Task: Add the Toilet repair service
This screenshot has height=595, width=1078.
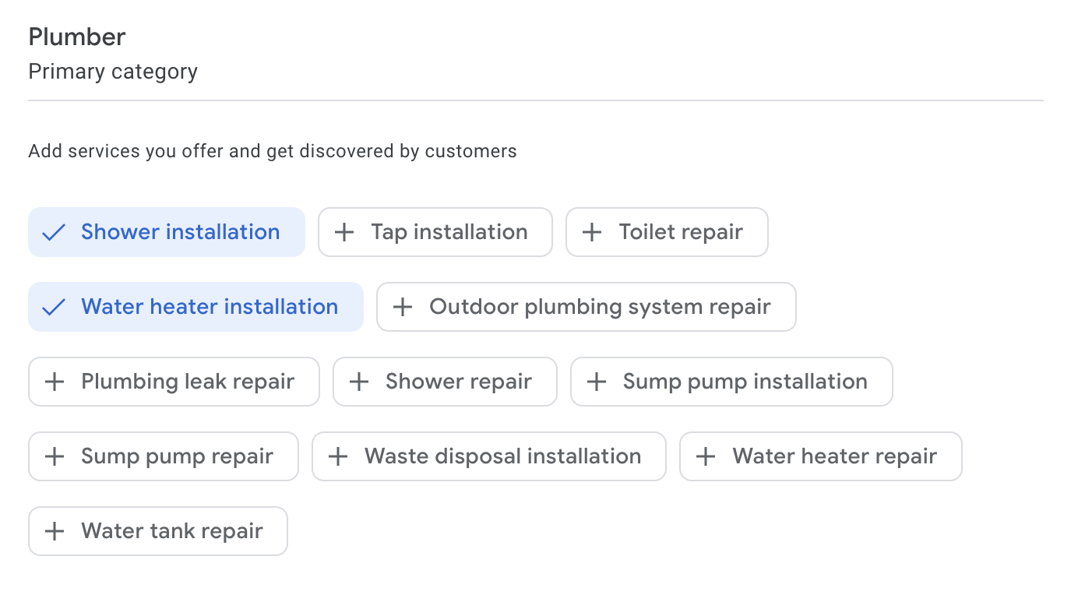Action: [x=667, y=232]
